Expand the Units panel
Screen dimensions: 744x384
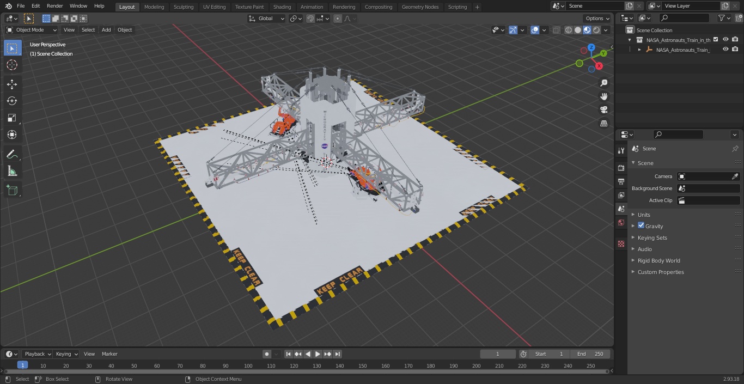(644, 215)
